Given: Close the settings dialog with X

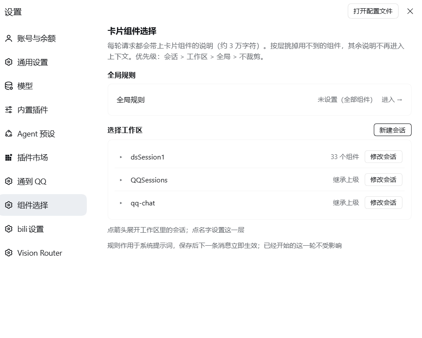Looking at the screenshot, I should tap(410, 11).
